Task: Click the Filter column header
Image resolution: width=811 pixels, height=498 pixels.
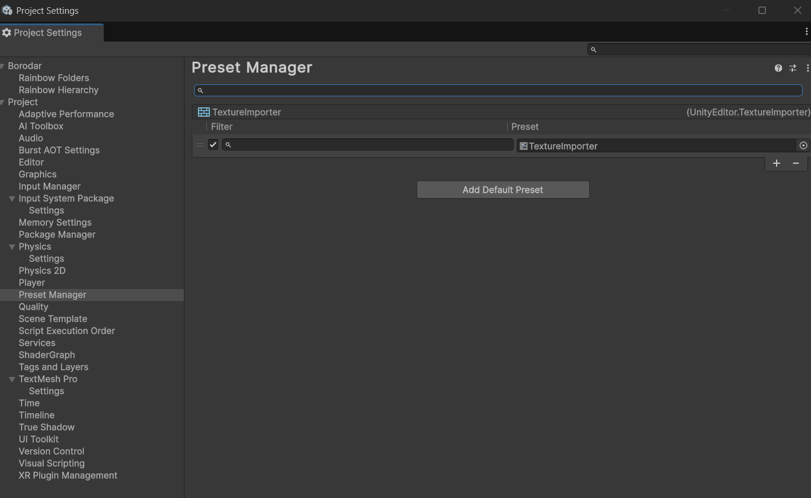Action: pyautogui.click(x=221, y=126)
